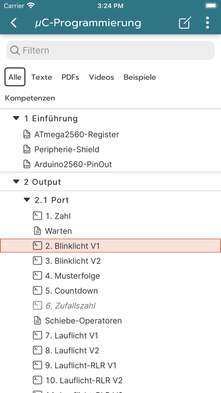
Task: Collapse the 1 Einführung section
Action: tap(16, 118)
